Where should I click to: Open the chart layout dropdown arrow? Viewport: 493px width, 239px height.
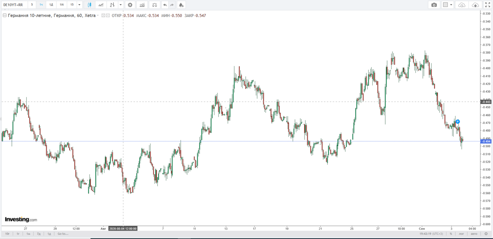coord(451,5)
